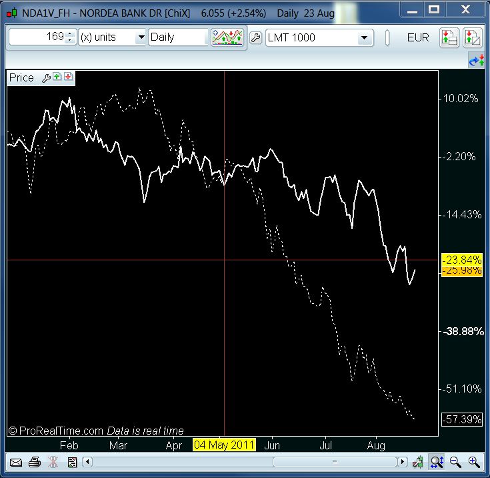Click the Price panel label
Screen dimensions: 490x478
21,77
